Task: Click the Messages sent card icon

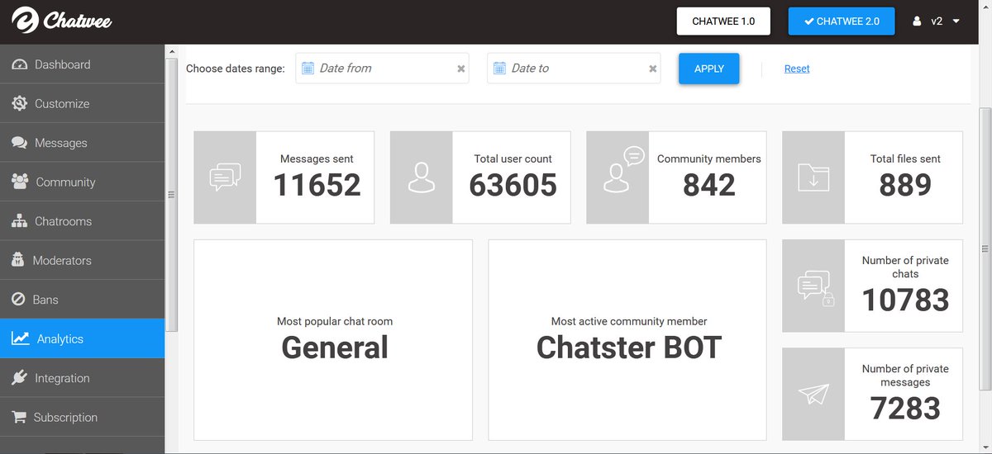Action: (225, 177)
